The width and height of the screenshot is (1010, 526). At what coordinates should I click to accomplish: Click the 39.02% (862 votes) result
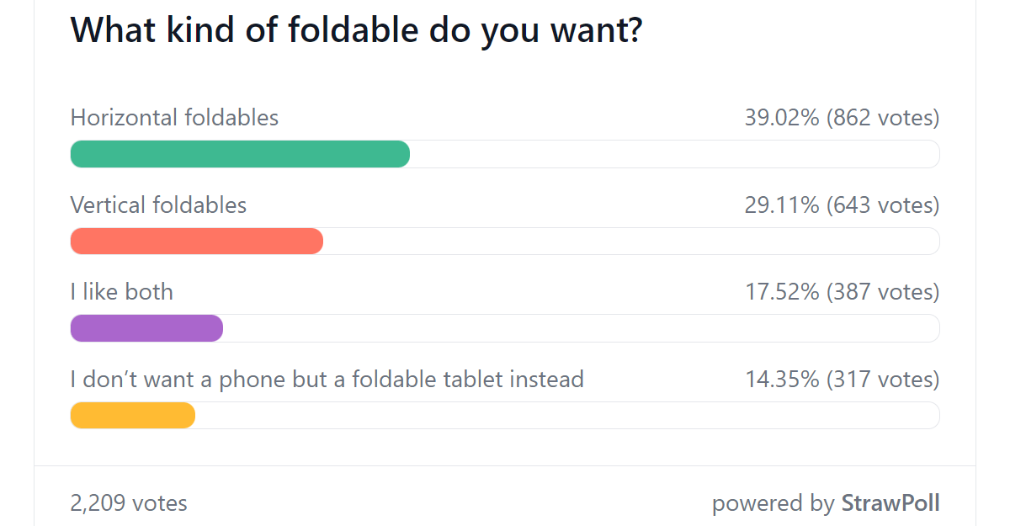click(842, 118)
